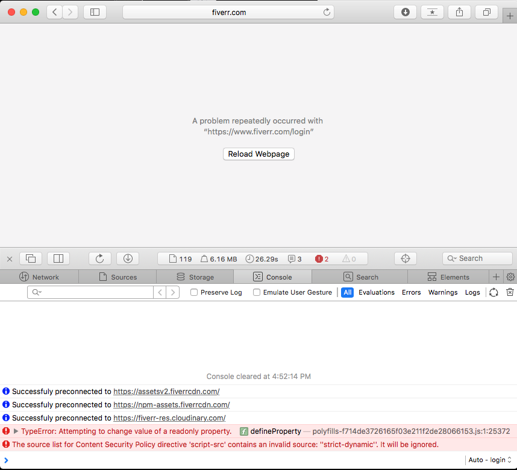Viewport: 517px width, 470px height.
Task: Open Web Inspector settings gear
Action: pos(510,277)
